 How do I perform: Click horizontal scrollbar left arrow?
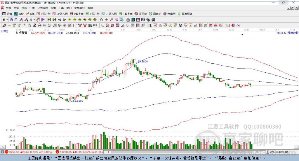(108, 152)
